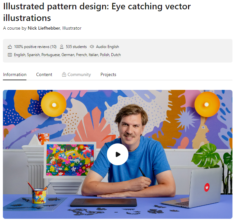Open the Content tab
Viewport: 236px width, 222px height.
[44, 74]
